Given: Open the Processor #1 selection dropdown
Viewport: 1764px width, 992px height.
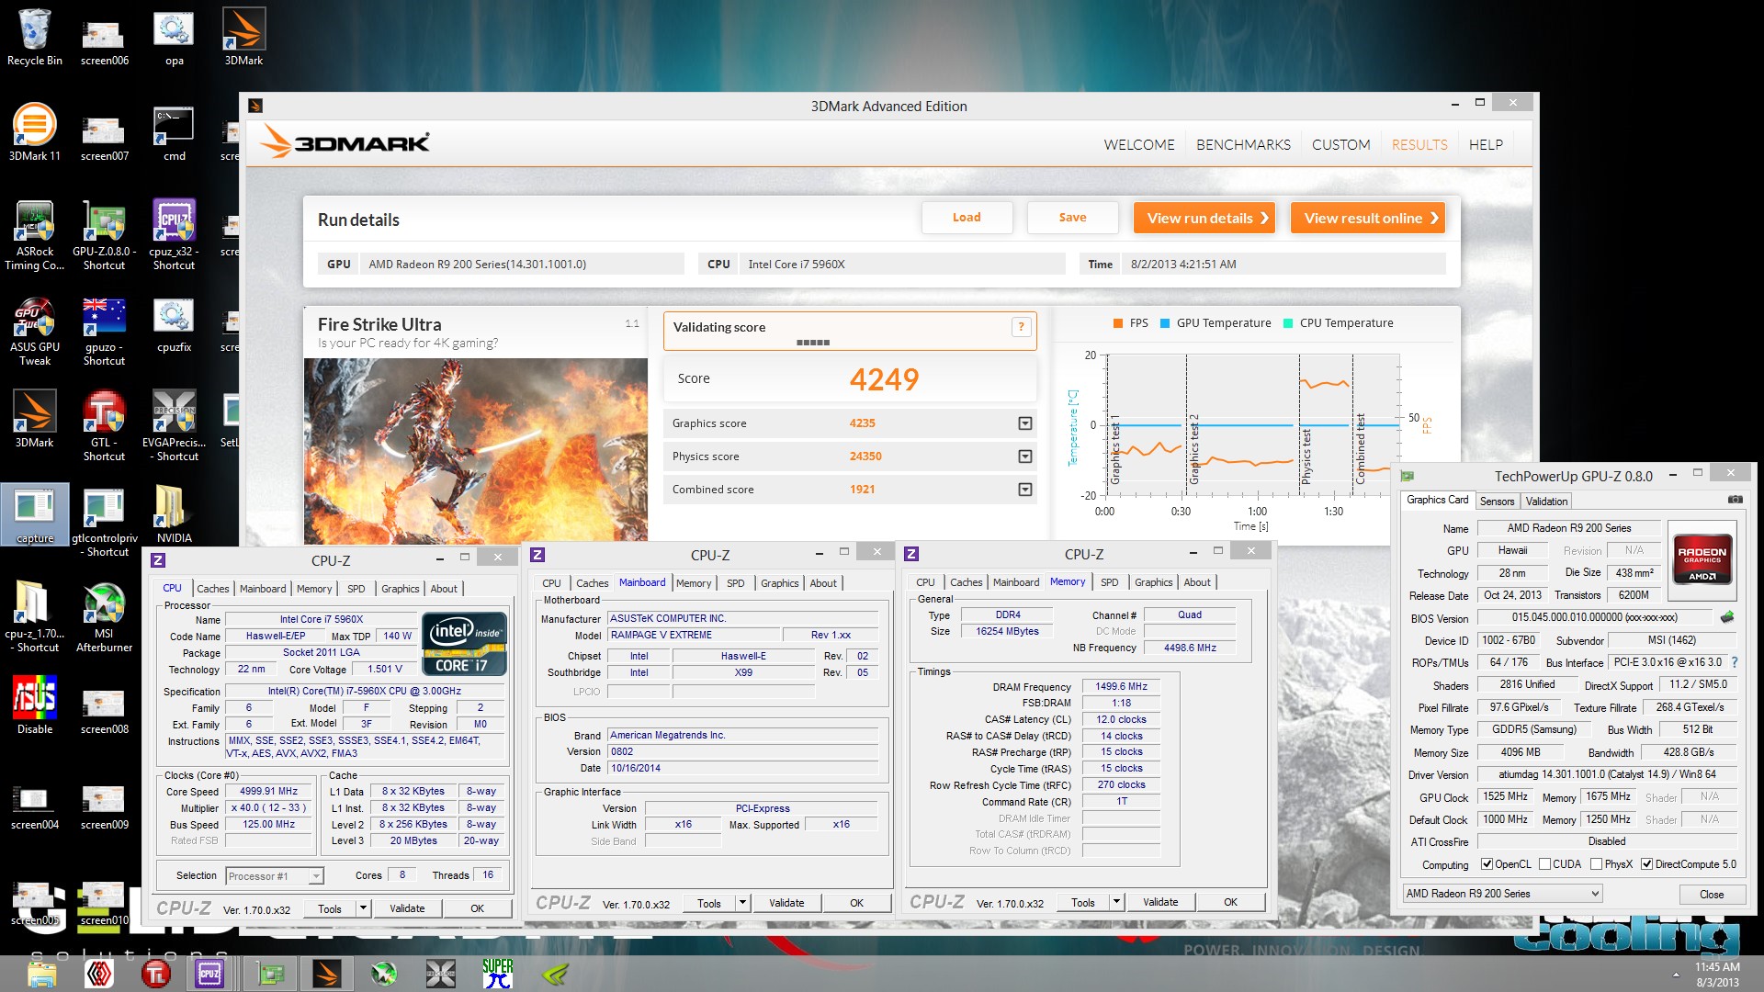Looking at the screenshot, I should click(275, 876).
